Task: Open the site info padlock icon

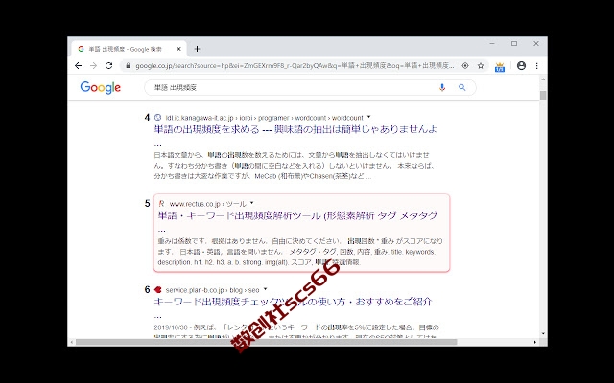Action: pyautogui.click(x=128, y=66)
